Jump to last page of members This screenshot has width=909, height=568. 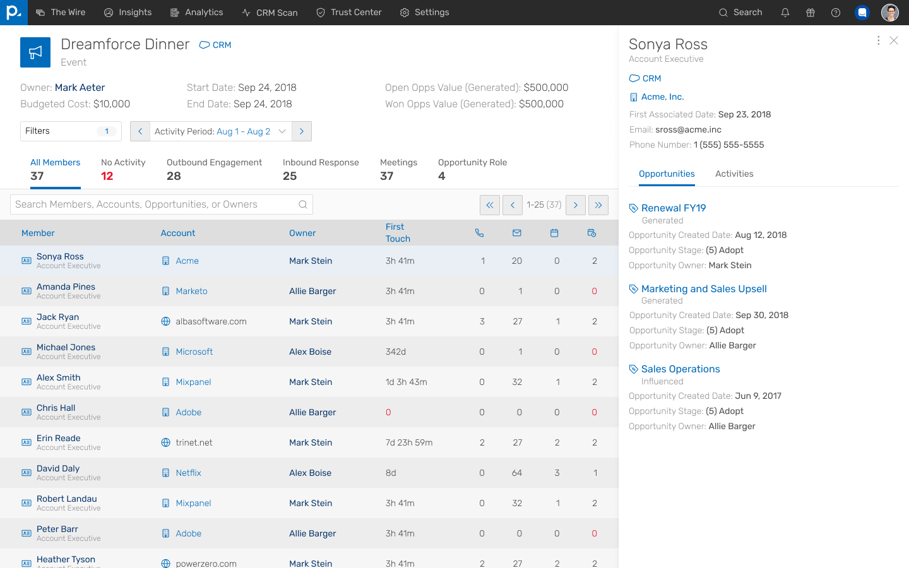coord(598,205)
